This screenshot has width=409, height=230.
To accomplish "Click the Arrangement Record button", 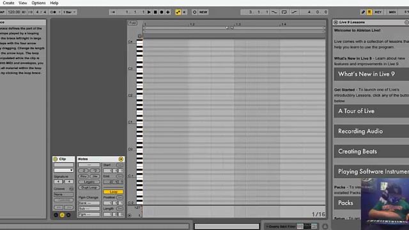I will [162, 12].
